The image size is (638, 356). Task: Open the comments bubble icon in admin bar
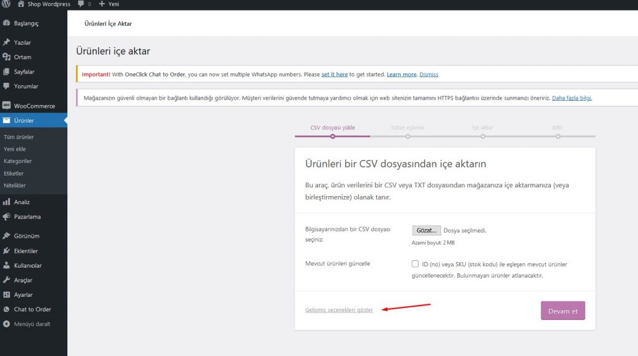pyautogui.click(x=81, y=4)
